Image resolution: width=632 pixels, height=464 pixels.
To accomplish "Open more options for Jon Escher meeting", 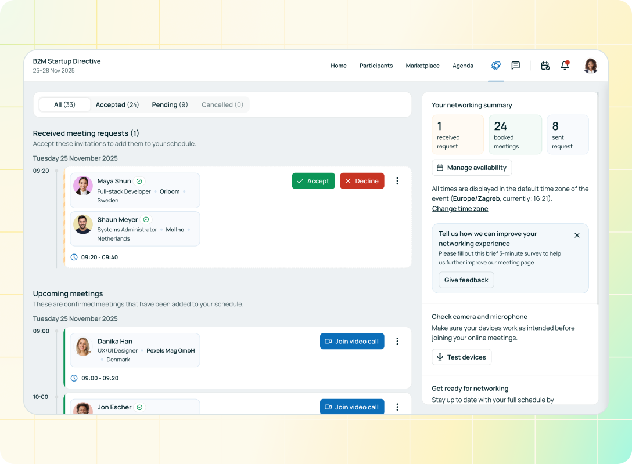I will tap(397, 407).
